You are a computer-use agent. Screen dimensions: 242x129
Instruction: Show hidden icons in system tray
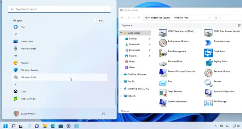coord(216,126)
